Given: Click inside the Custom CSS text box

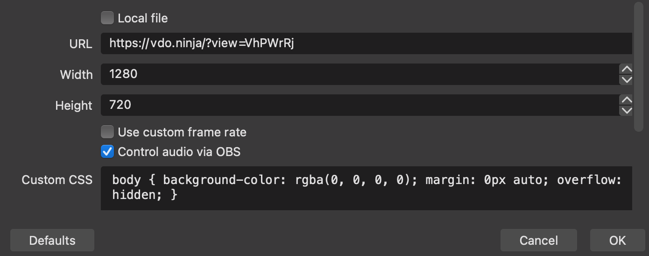Looking at the screenshot, I should pyautogui.click(x=367, y=188).
